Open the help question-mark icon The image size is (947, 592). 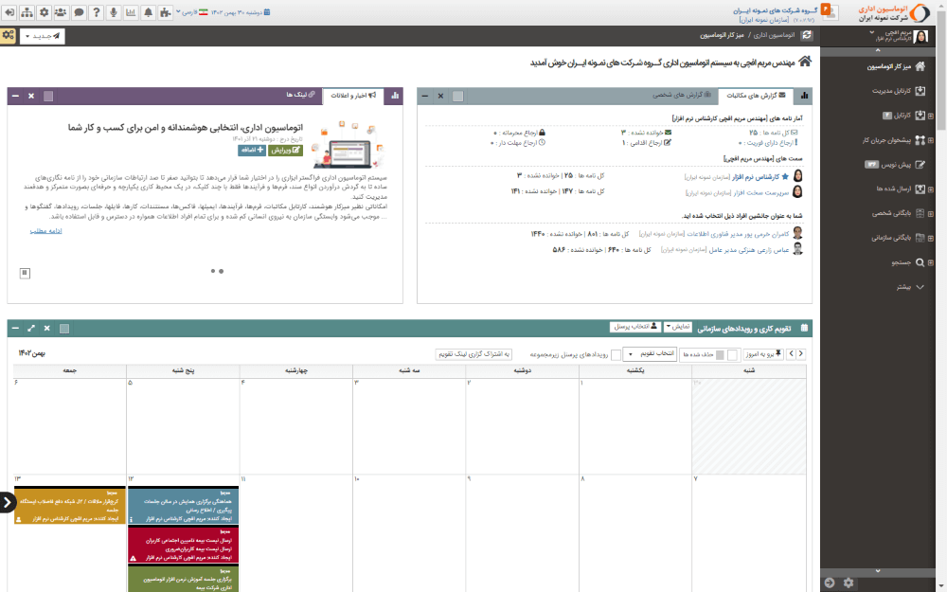coord(98,12)
